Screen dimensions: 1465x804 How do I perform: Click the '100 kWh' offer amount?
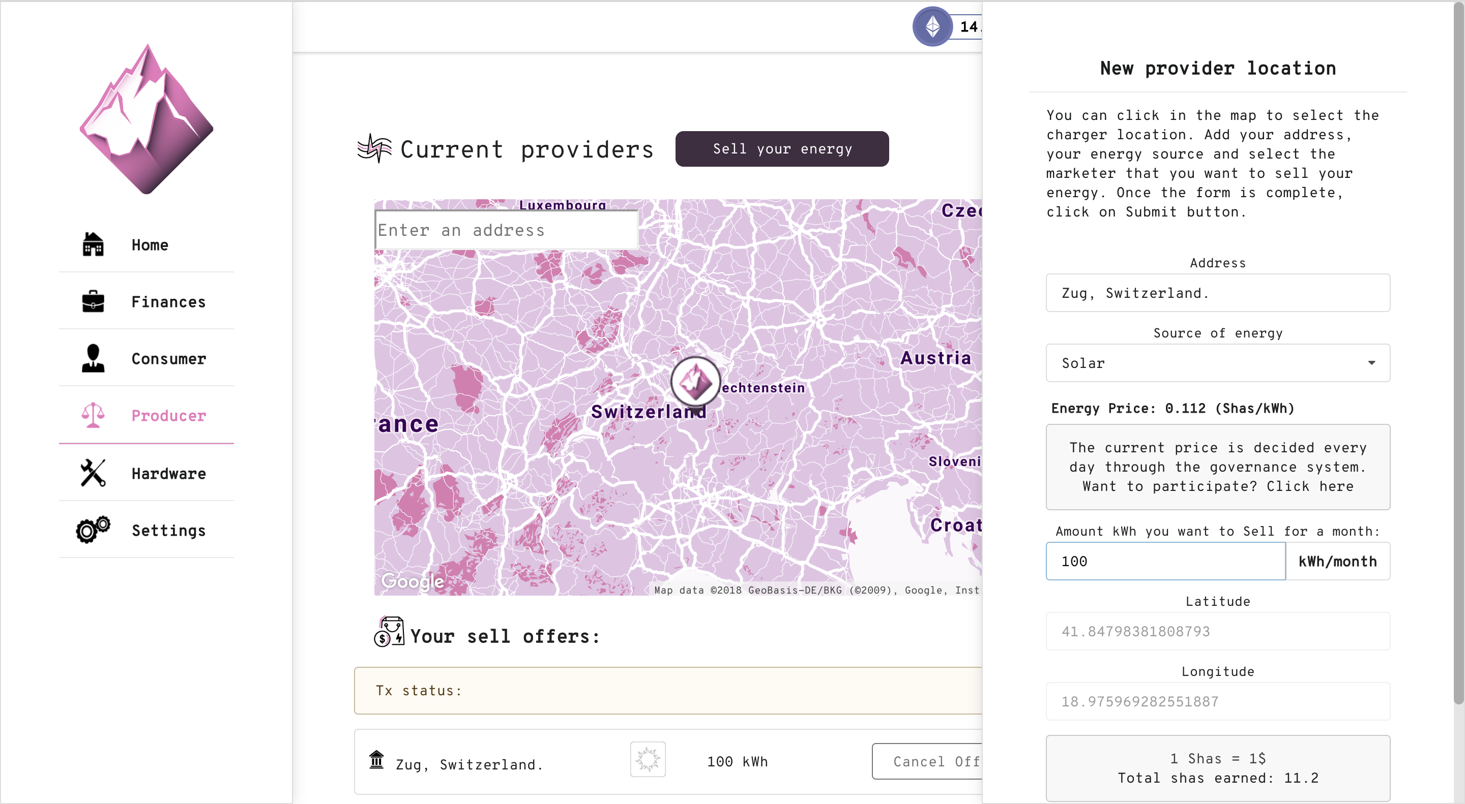(738, 761)
